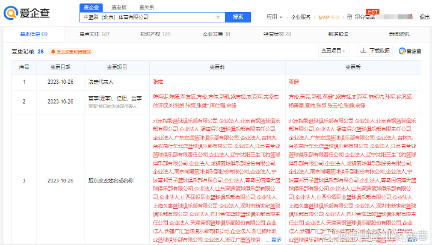Open the 应用 dropdown menu

pos(274,17)
